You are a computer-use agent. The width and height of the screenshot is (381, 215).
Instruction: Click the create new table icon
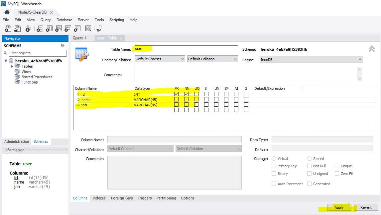(x=49, y=29)
